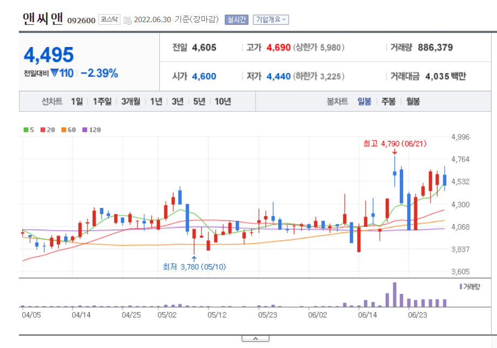497x348 pixels.
Task: Collapse the chart with the bottom arrow
Action: (256, 338)
